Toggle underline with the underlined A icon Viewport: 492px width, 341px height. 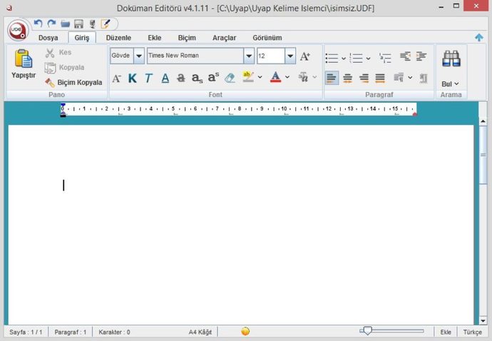click(x=165, y=78)
